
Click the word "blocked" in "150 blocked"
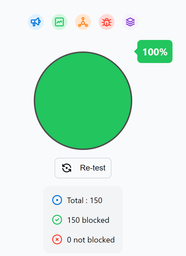click(95, 220)
